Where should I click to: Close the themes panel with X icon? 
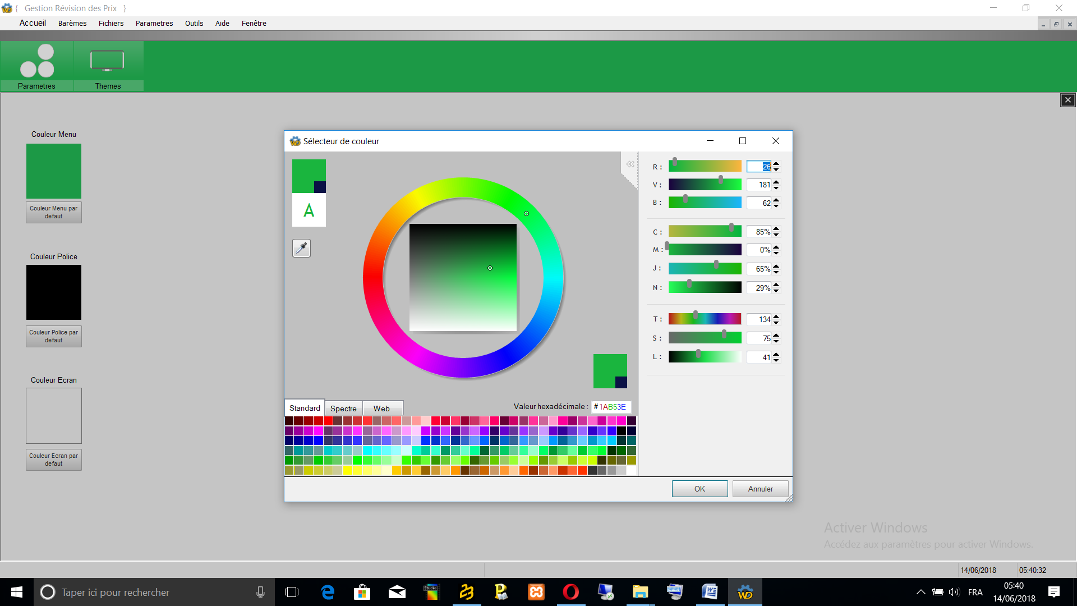click(x=1067, y=100)
